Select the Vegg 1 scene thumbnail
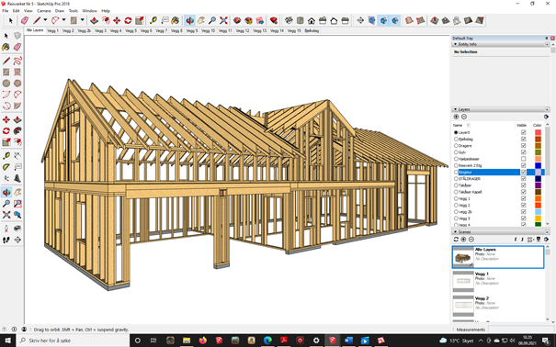This screenshot has width=556, height=347. coord(463,281)
